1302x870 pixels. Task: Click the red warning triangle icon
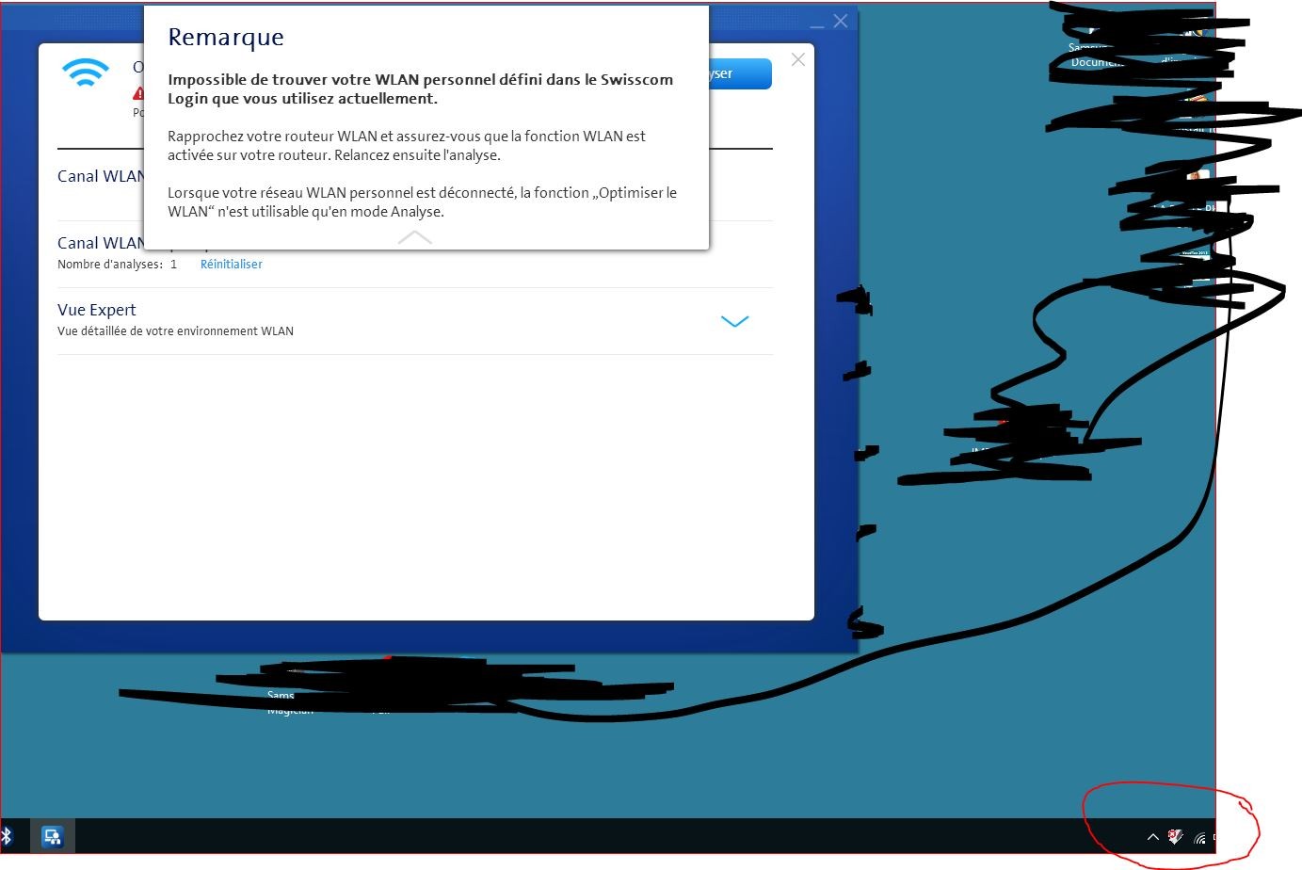[138, 93]
